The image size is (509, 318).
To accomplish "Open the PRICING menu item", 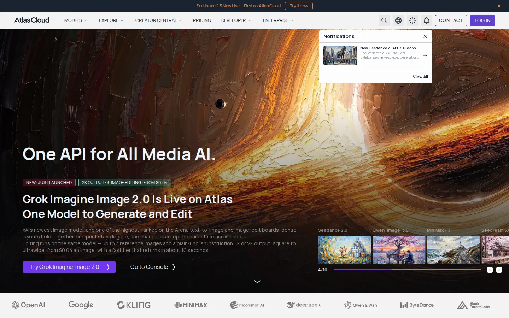I will (202, 20).
